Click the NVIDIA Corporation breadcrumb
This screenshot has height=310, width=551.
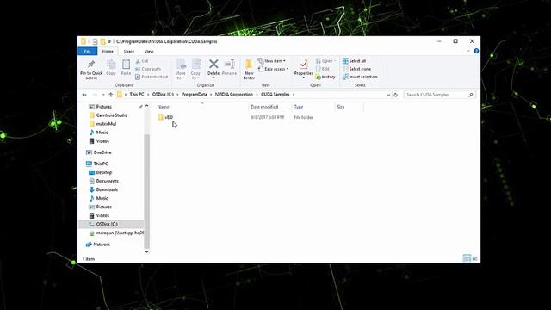click(x=233, y=95)
